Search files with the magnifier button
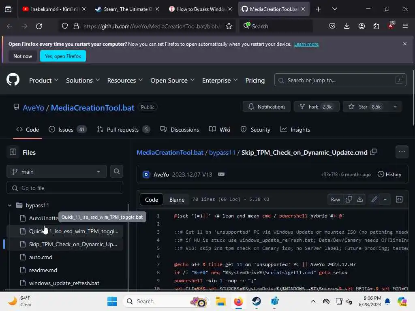 click(116, 171)
